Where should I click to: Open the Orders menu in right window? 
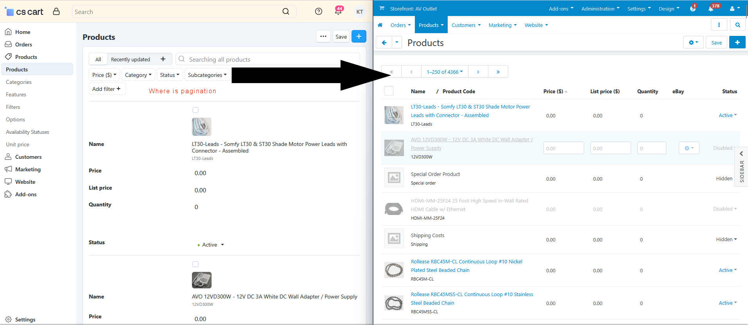point(400,25)
